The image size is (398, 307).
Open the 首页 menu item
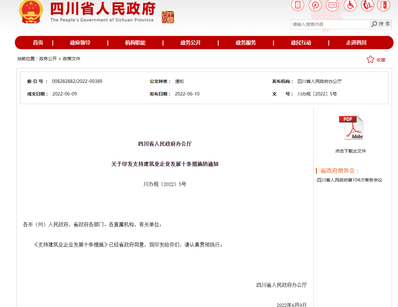click(x=38, y=43)
